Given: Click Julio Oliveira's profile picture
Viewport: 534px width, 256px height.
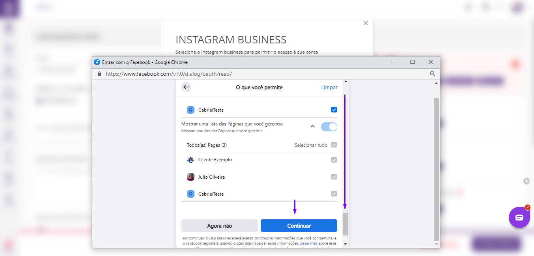Looking at the screenshot, I should 190,177.
